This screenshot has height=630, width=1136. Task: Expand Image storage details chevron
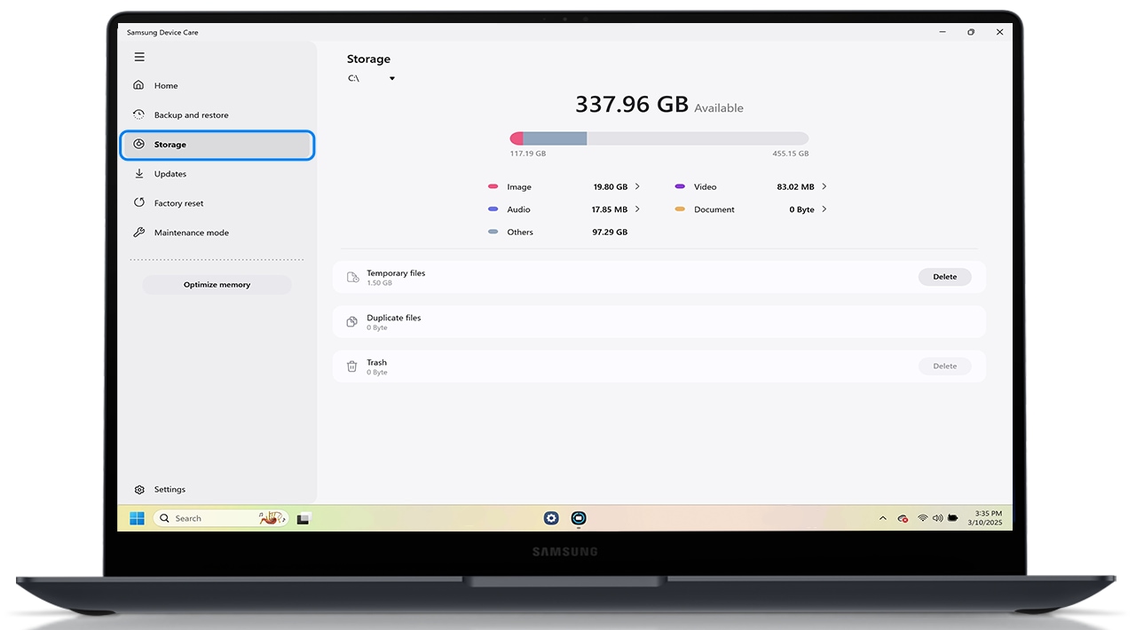pyautogui.click(x=637, y=186)
